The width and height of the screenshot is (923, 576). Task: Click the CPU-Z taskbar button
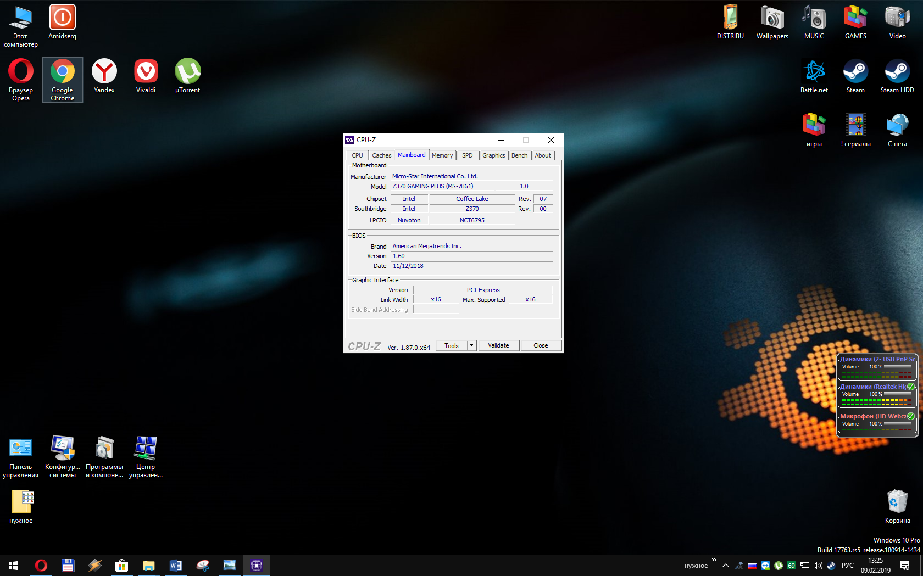coord(257,565)
